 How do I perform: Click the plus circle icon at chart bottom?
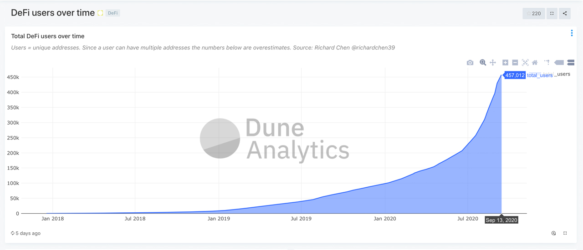coord(553,233)
